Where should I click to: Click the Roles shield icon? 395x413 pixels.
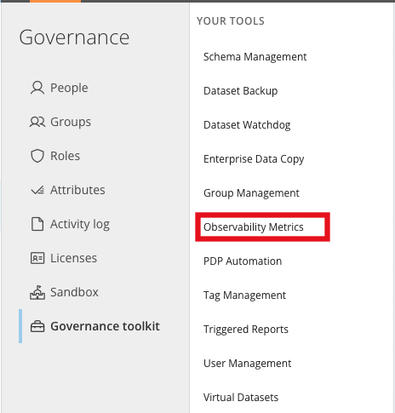click(x=37, y=156)
